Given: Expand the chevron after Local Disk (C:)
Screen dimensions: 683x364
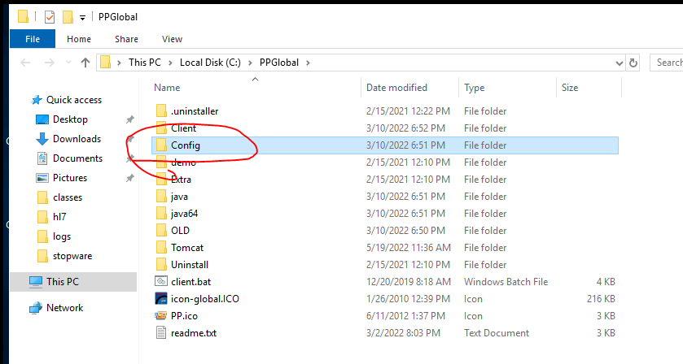Looking at the screenshot, I should click(x=250, y=63).
